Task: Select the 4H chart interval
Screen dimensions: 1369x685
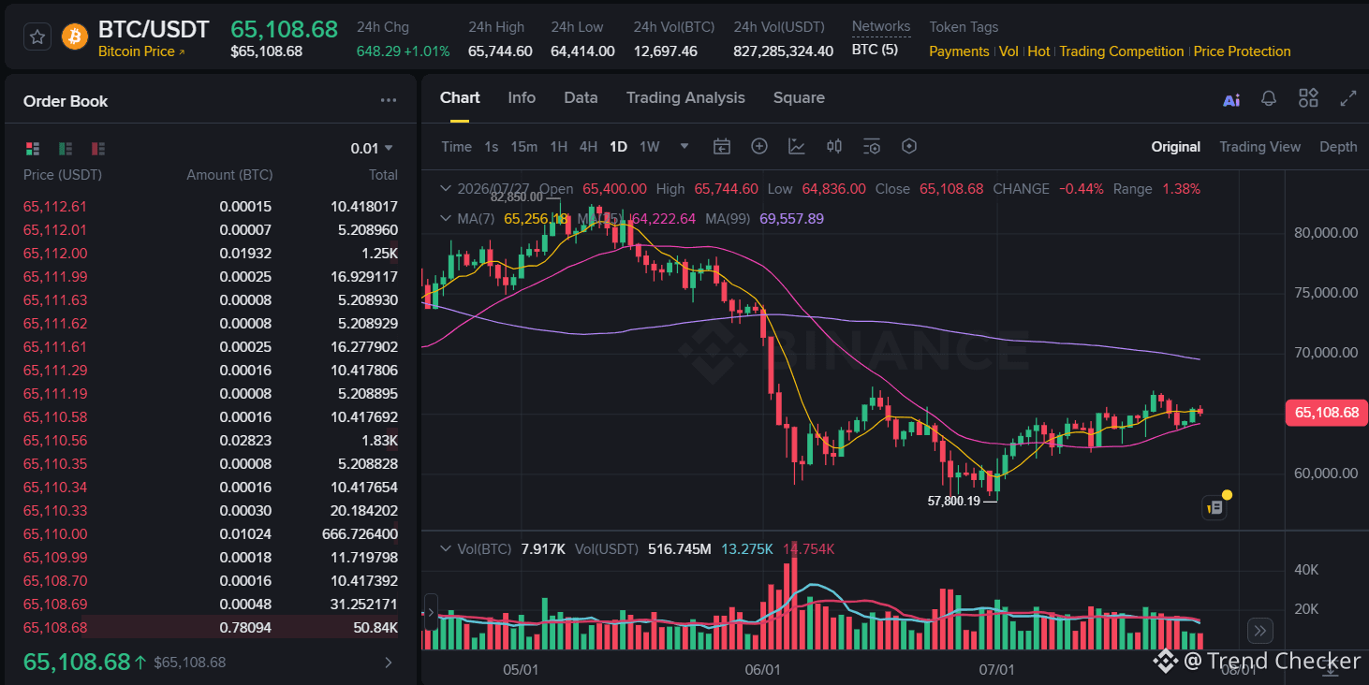Action: (588, 146)
